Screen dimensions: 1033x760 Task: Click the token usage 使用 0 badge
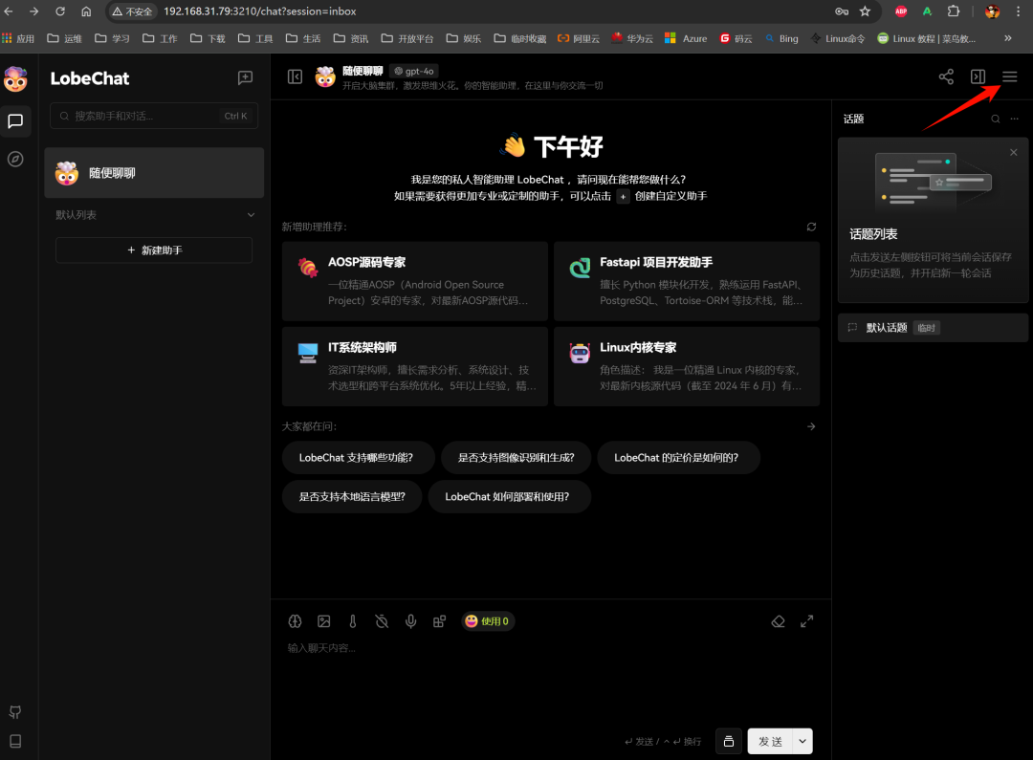point(488,621)
